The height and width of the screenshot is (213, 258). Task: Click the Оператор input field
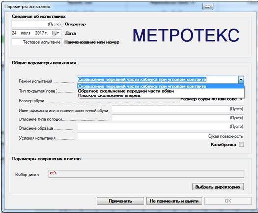(36, 24)
